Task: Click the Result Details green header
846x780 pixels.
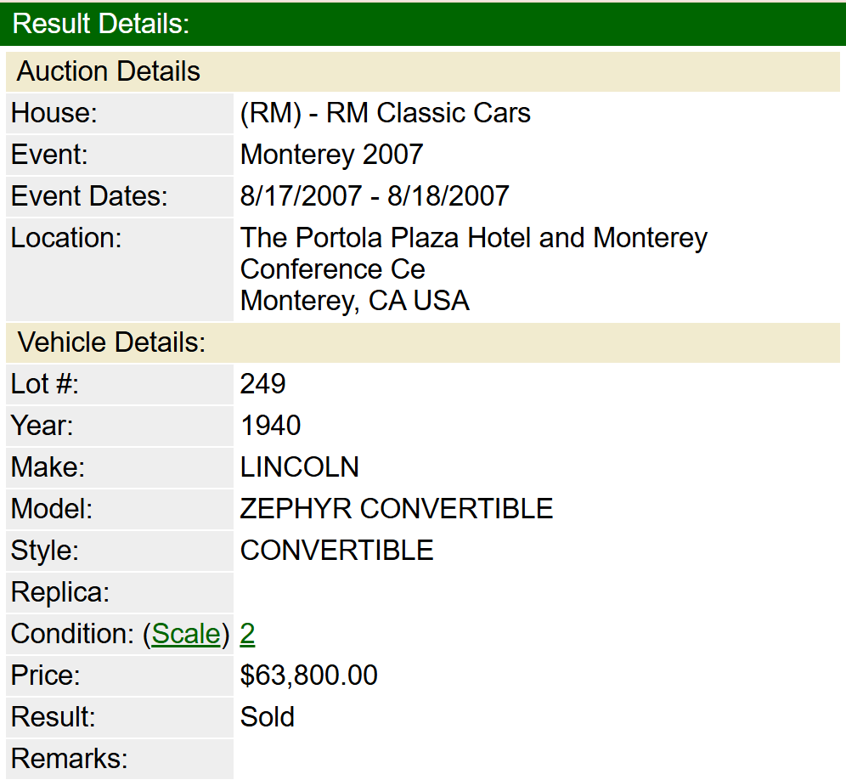Action: pos(101,24)
